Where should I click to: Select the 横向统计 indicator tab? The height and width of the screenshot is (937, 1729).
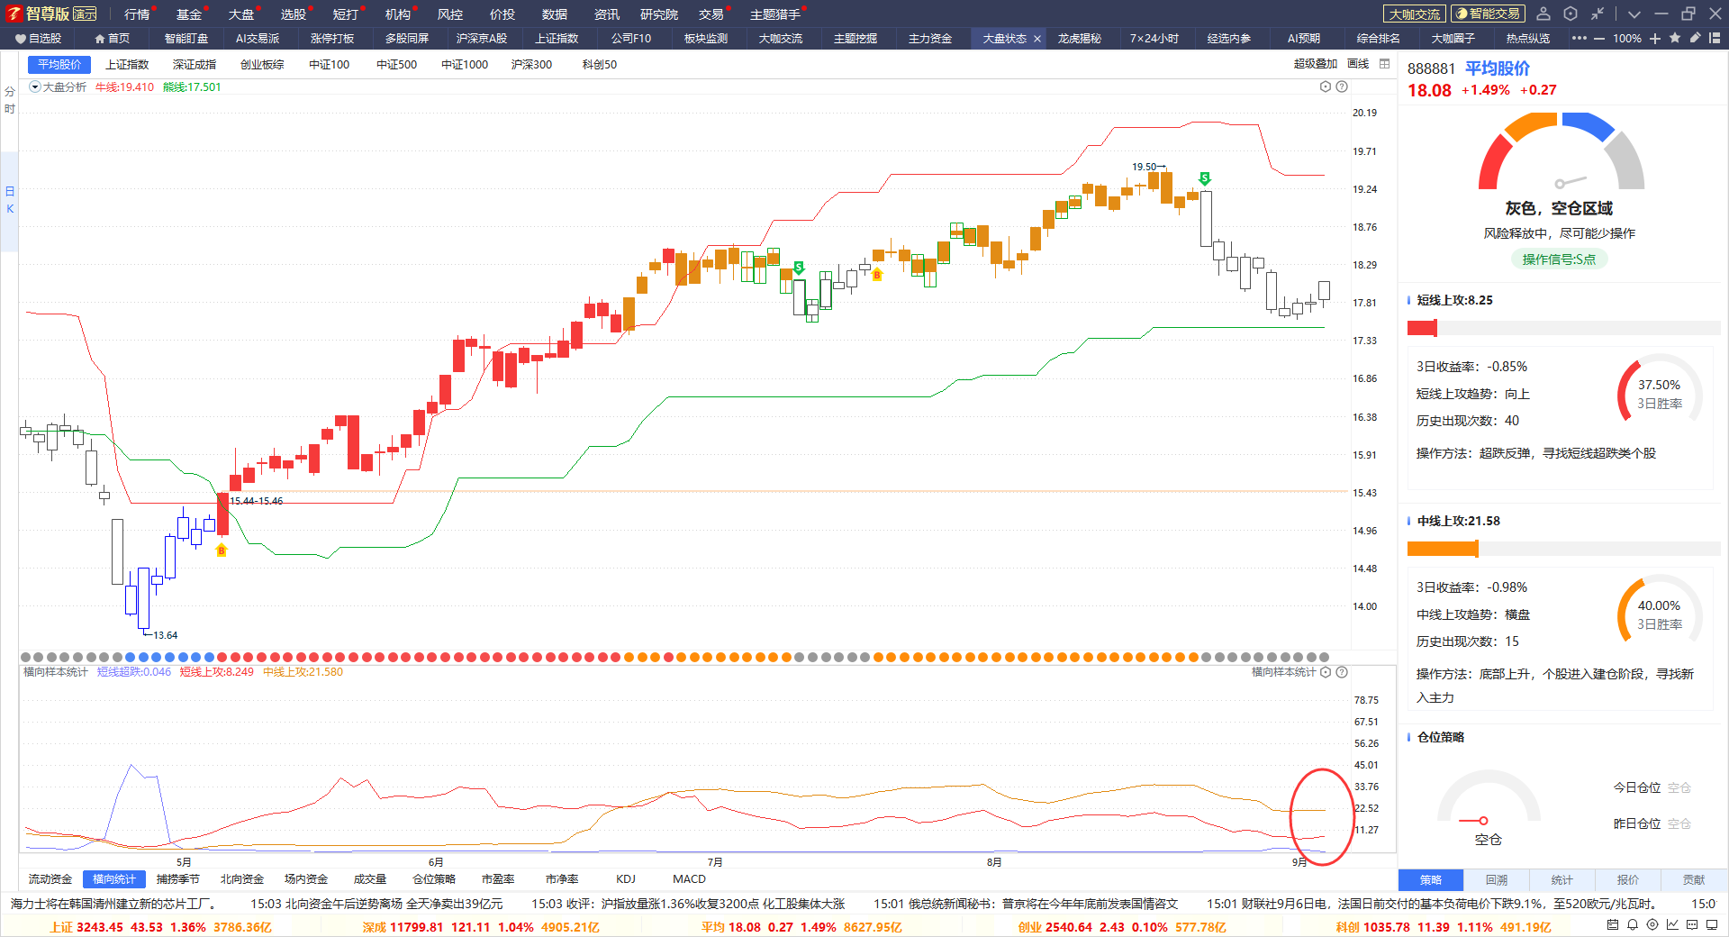114,879
